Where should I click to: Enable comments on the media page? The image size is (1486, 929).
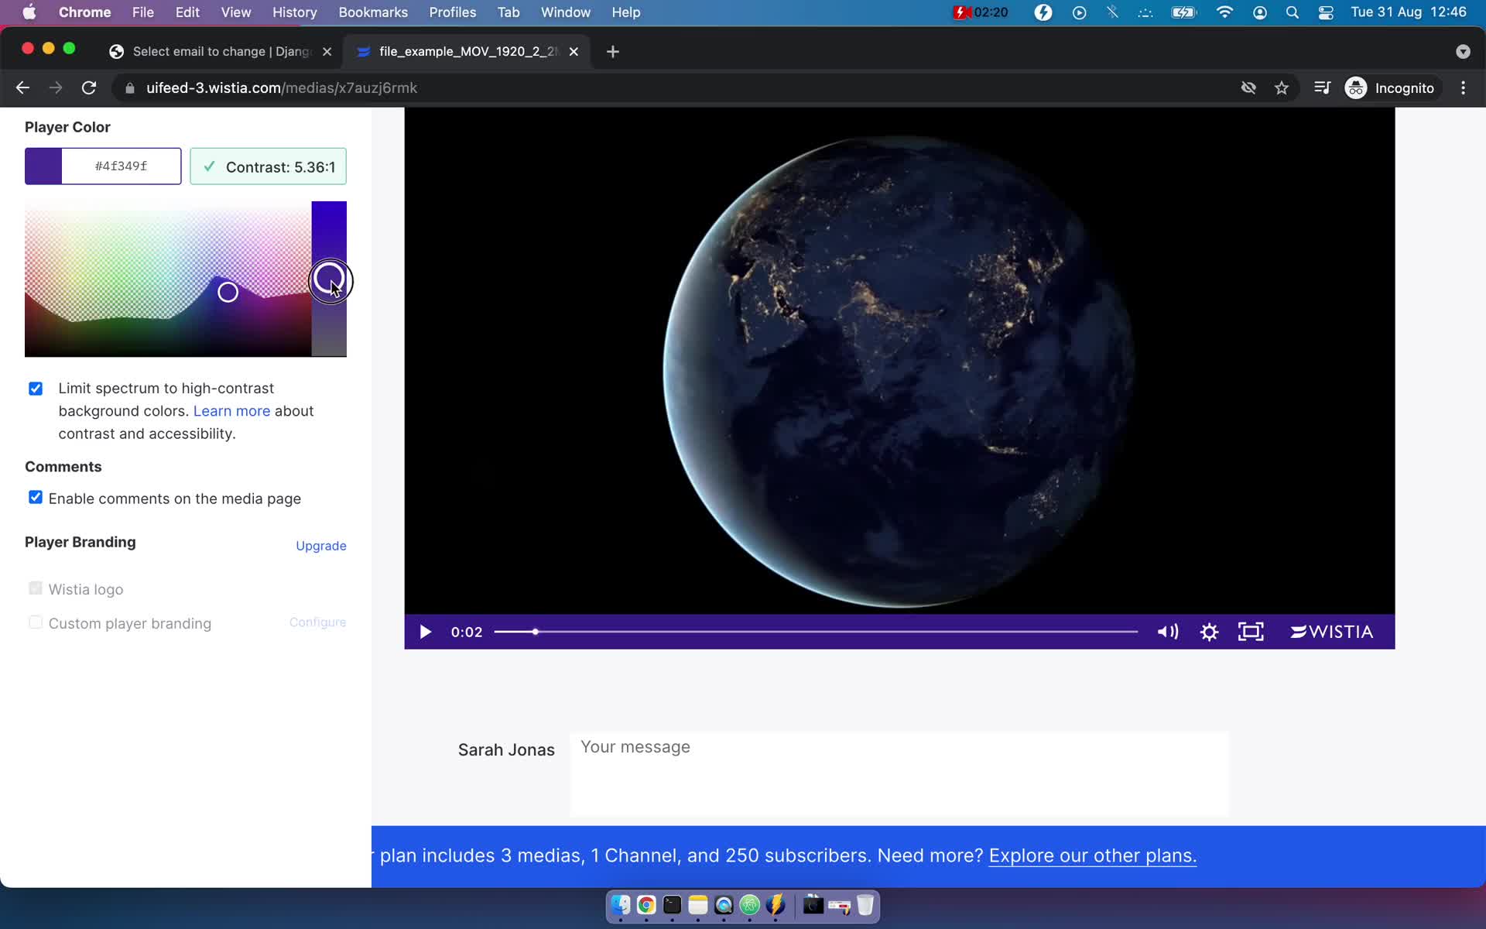[34, 498]
